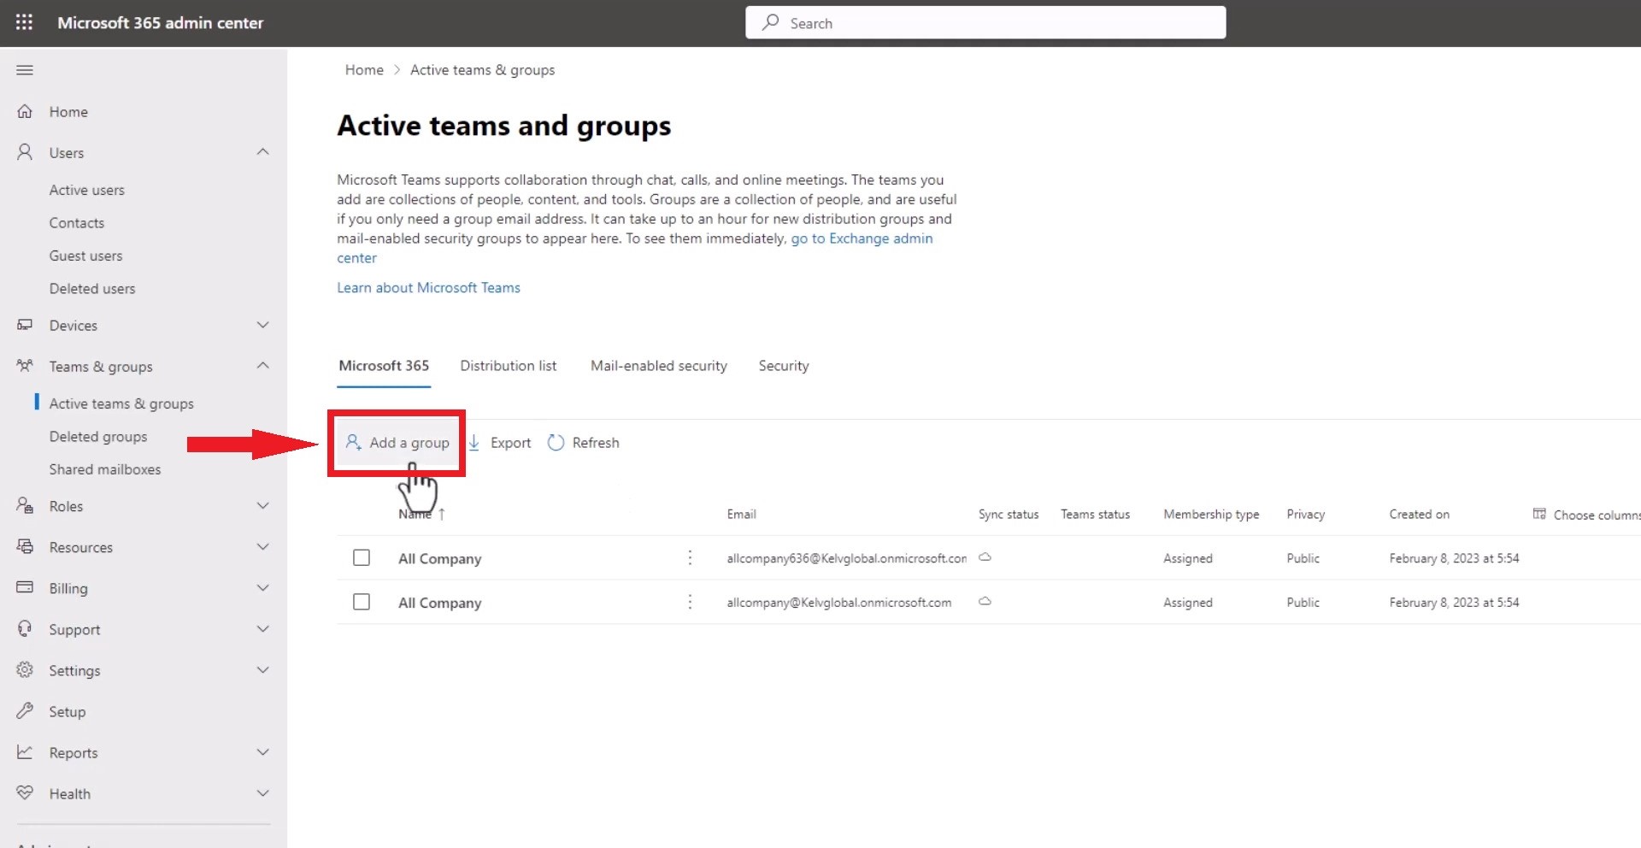Select the Billing icon in the navigation

[24, 587]
